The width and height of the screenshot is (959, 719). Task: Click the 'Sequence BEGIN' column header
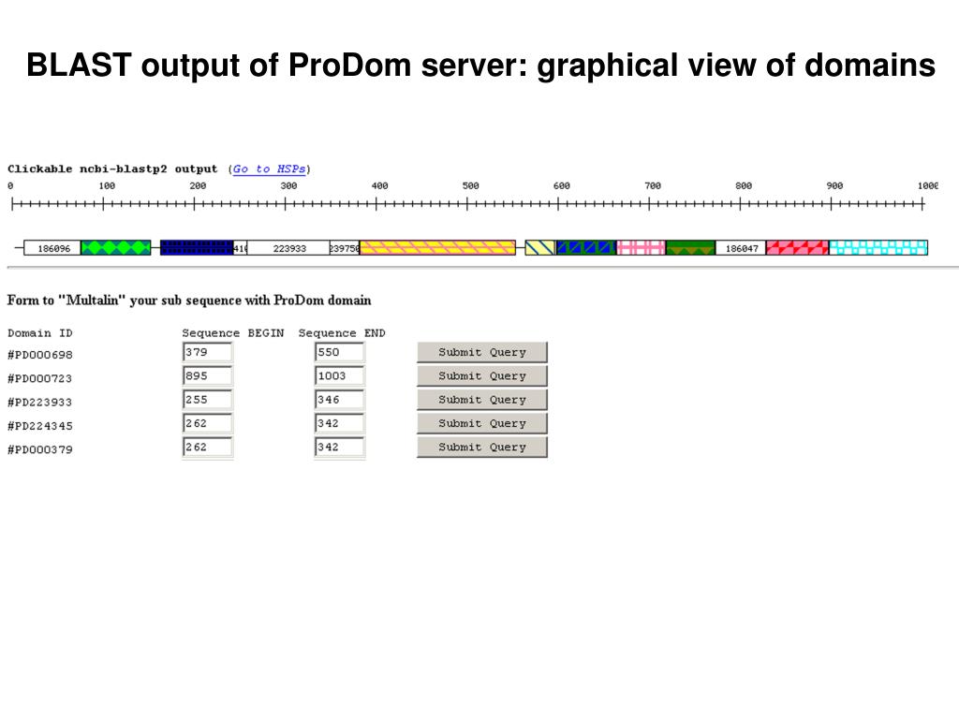(232, 333)
